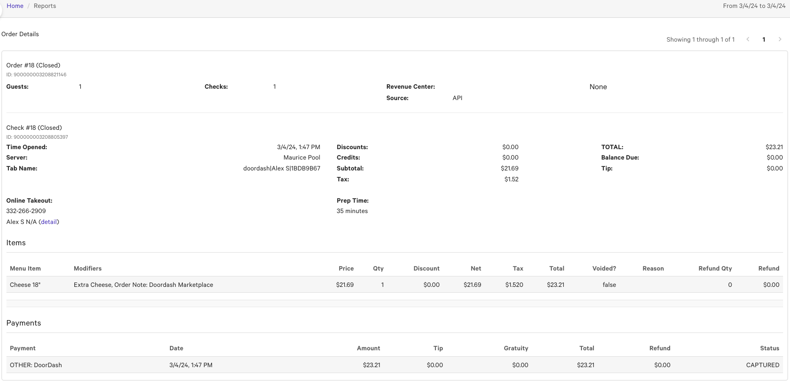
Task: Go to the Home breadcrumb link
Action: pos(15,6)
